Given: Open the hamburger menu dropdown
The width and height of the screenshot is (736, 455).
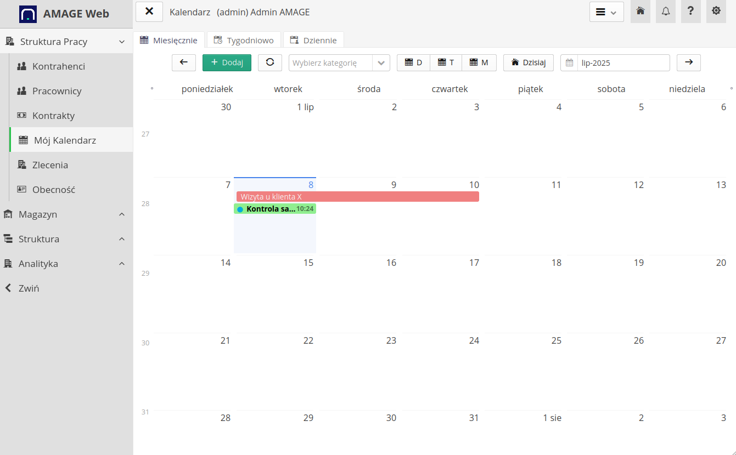Looking at the screenshot, I should [x=606, y=12].
